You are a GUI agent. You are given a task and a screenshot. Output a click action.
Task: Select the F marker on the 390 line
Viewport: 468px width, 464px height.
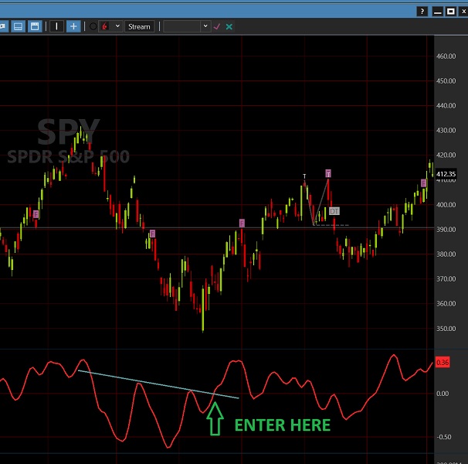[x=242, y=223]
